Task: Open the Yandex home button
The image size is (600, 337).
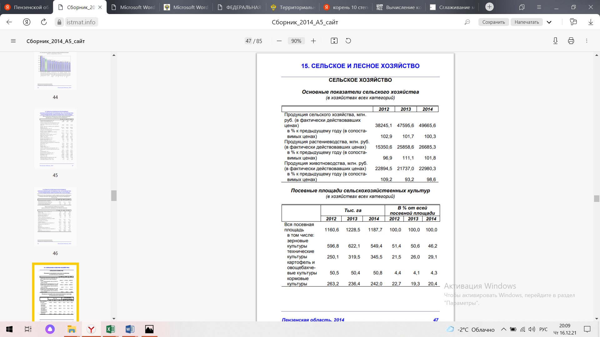Action: click(x=27, y=22)
